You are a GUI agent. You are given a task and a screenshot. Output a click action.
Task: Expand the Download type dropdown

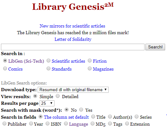(73, 90)
